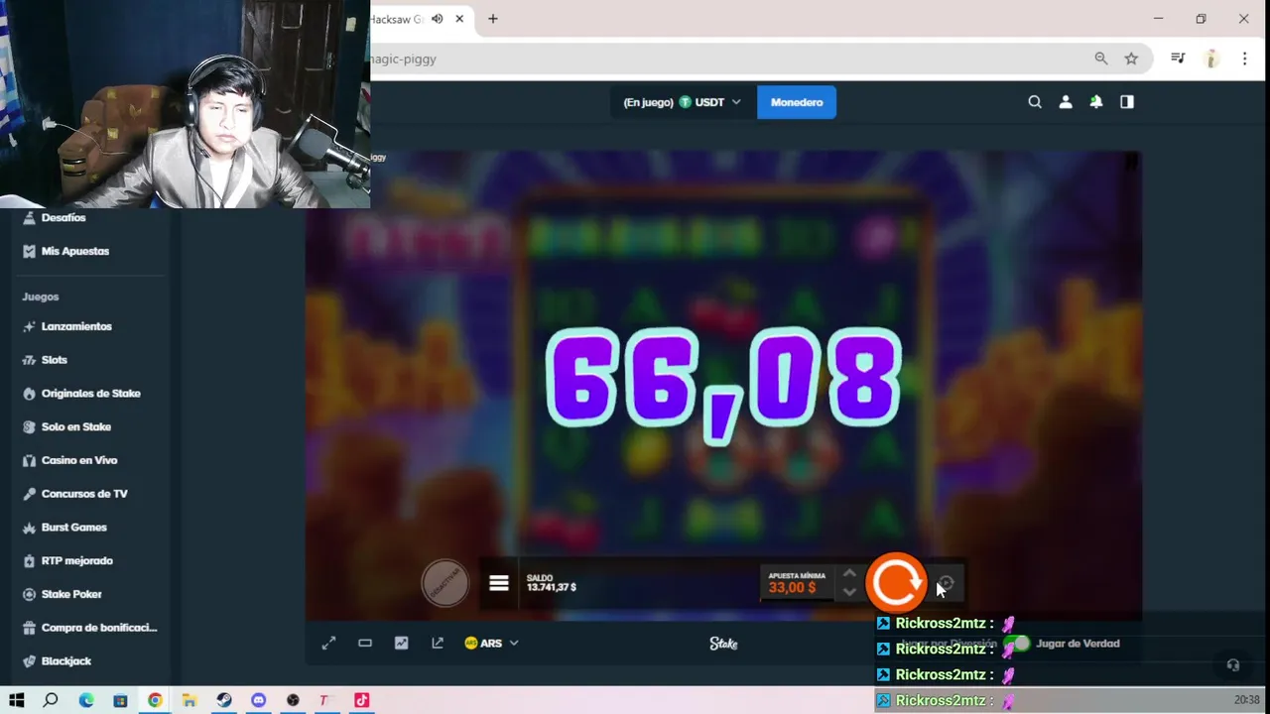The width and height of the screenshot is (1270, 714).
Task: Click the Desactivar round button
Action: [x=444, y=583]
